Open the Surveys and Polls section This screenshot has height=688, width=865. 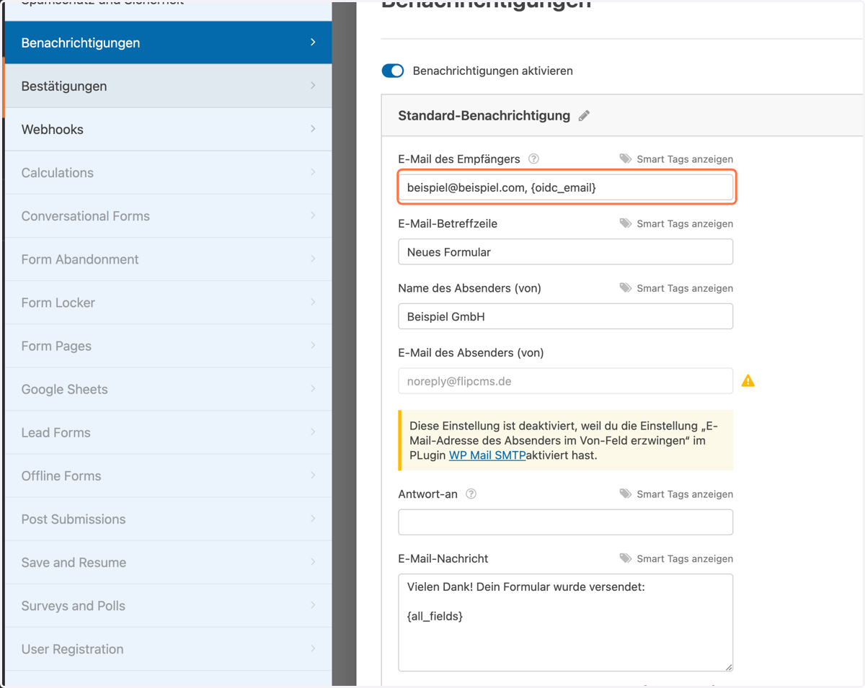click(168, 605)
